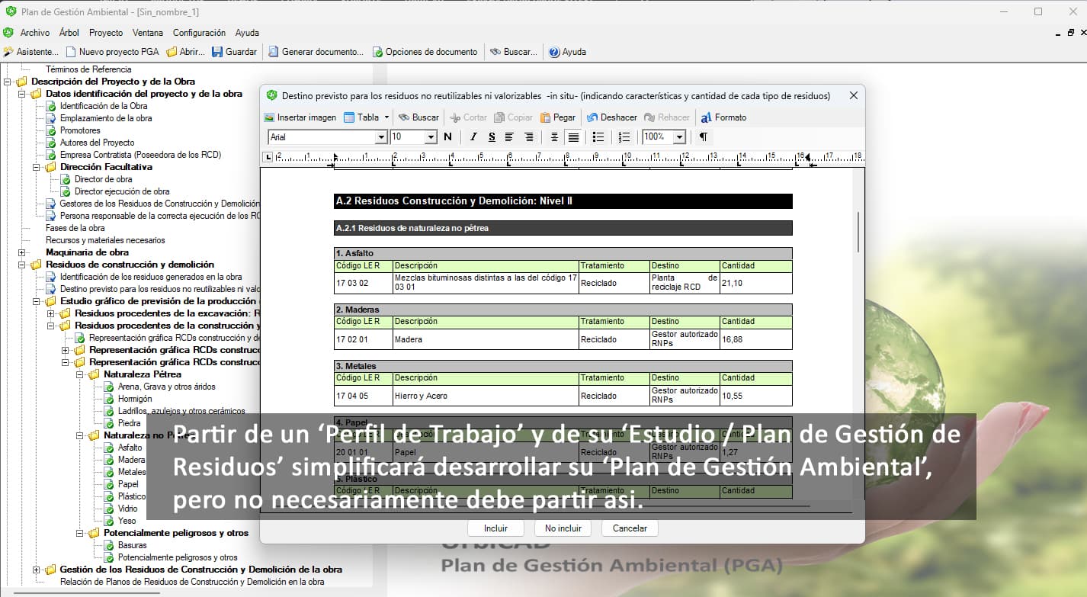Select Vidrio in the tree

click(128, 509)
